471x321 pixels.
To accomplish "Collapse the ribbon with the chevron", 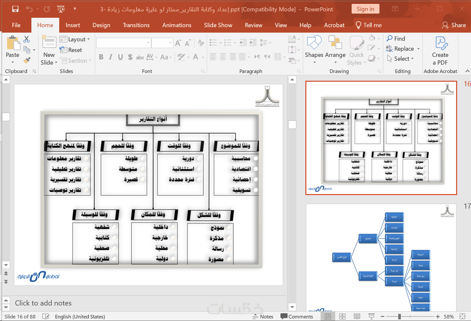I will [467, 71].
